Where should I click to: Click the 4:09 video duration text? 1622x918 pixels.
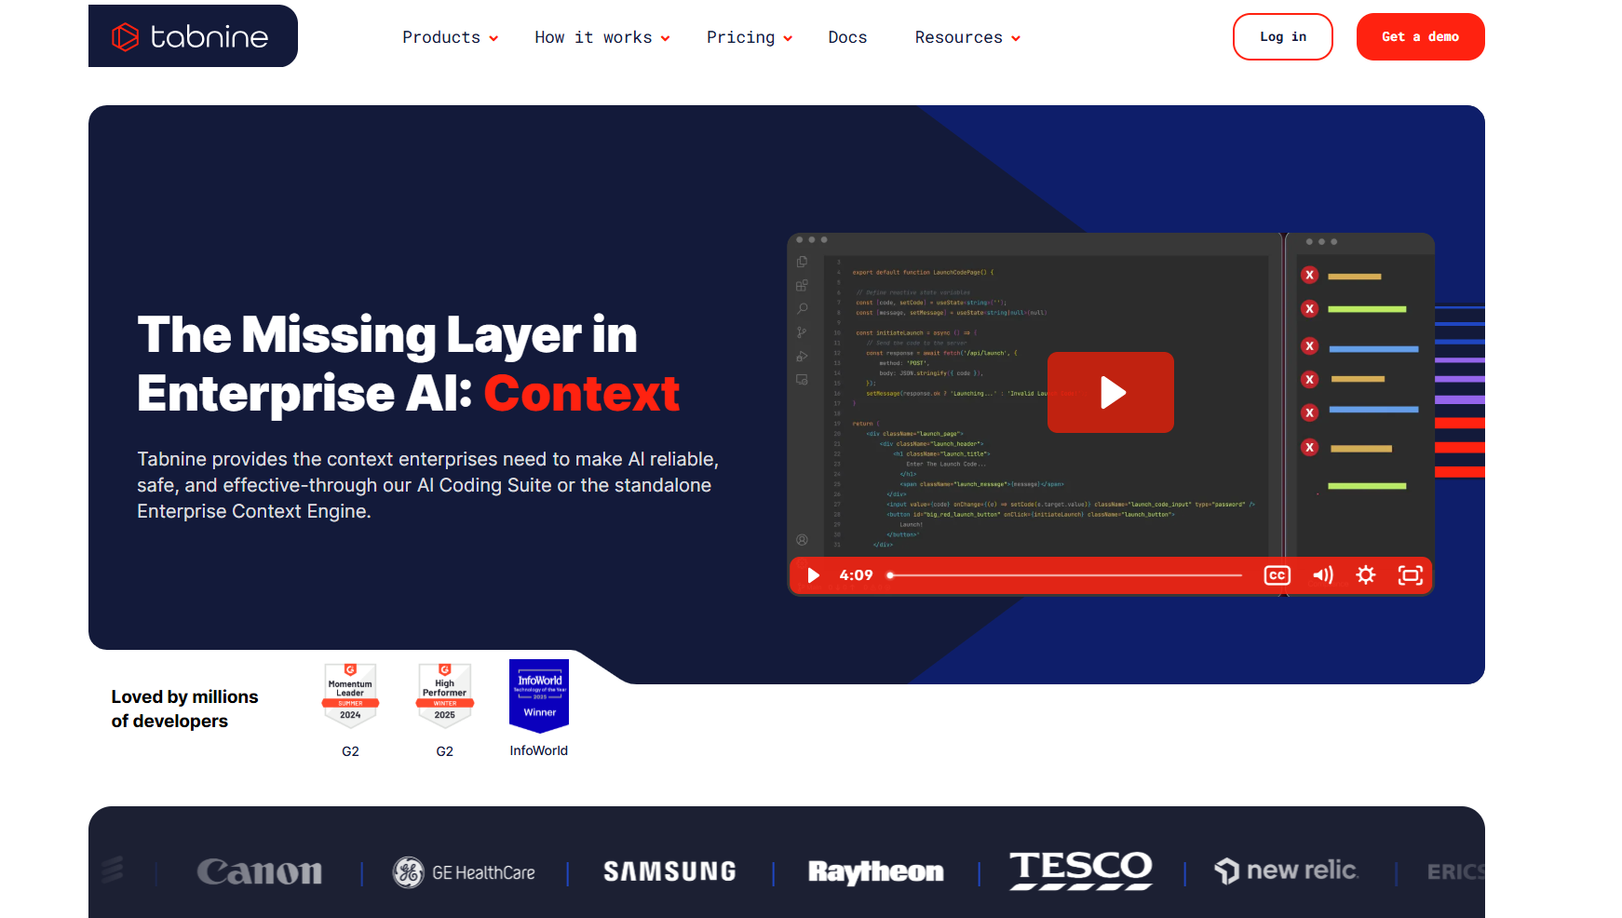click(856, 575)
